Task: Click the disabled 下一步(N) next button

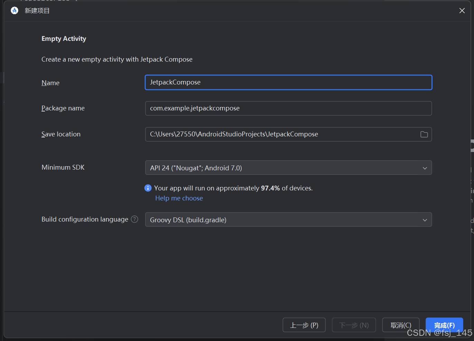Action: 354,325
